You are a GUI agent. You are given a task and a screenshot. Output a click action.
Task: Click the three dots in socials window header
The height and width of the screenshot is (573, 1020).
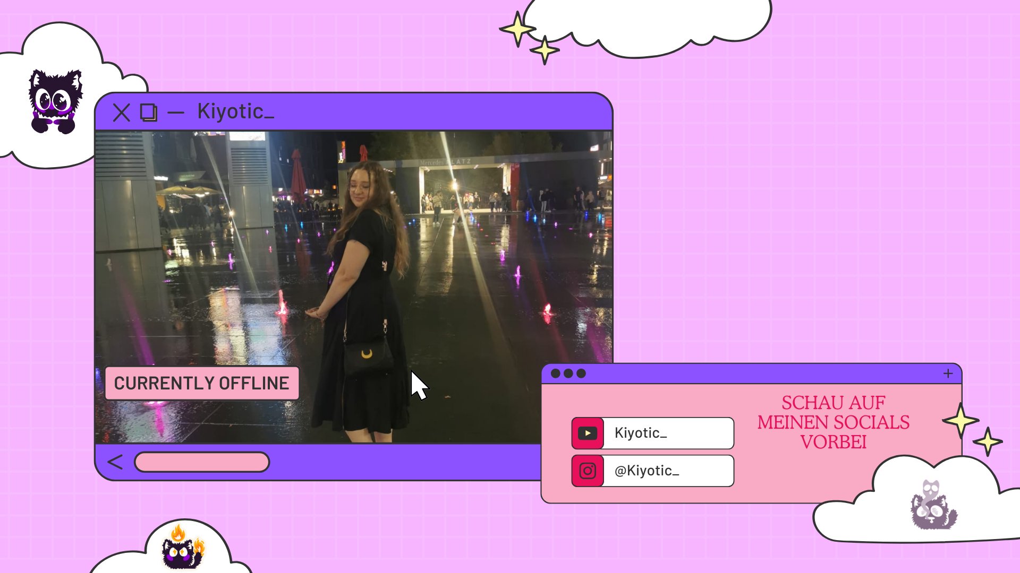click(568, 374)
